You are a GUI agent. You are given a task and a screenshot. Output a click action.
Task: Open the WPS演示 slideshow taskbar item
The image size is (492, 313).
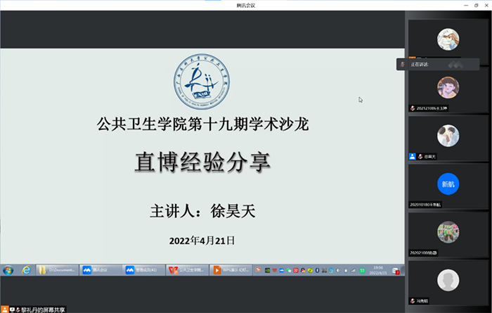[231, 270]
